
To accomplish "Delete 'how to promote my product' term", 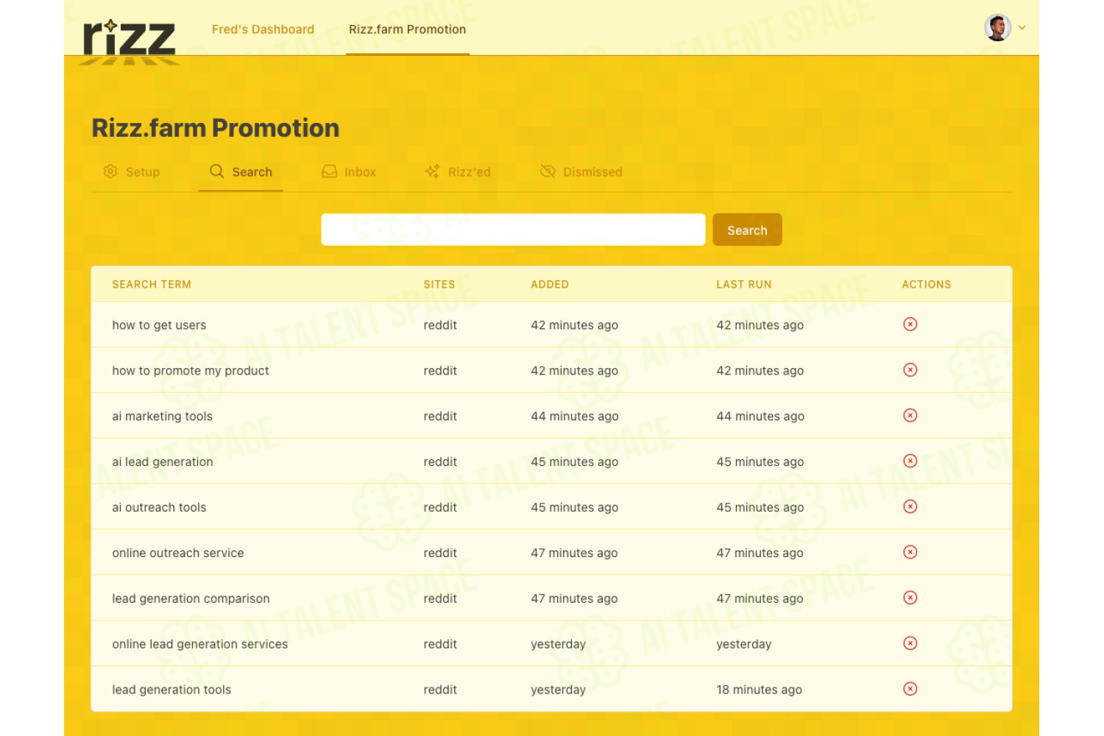I will click(910, 370).
